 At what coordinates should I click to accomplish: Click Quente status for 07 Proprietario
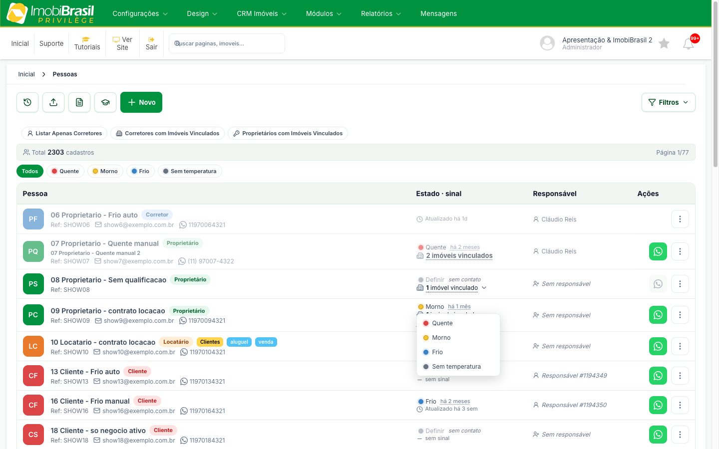(432, 247)
